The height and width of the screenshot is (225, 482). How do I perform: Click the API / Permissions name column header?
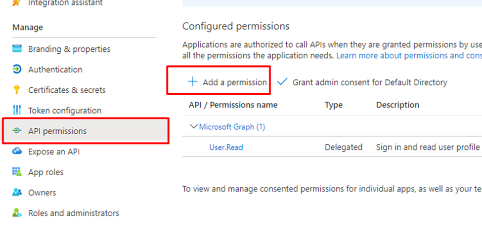(x=233, y=105)
